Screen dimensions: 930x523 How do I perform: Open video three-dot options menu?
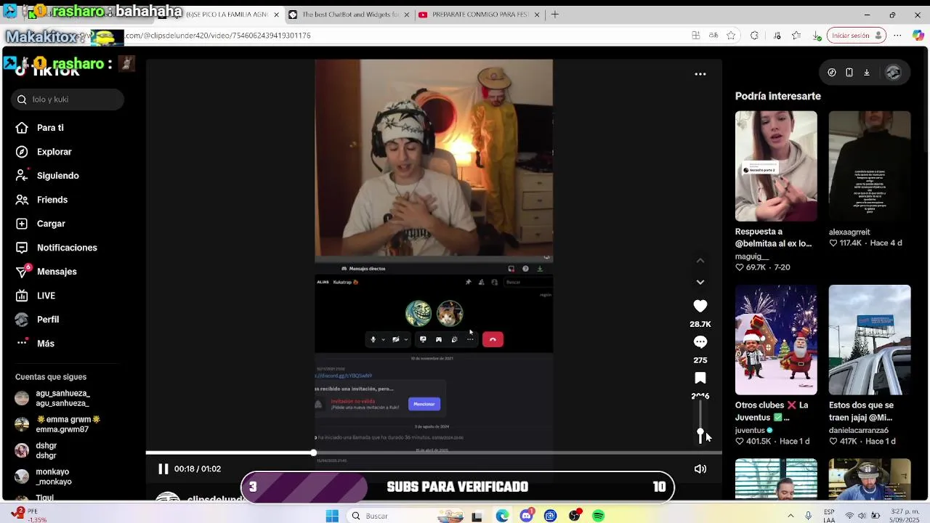tap(700, 74)
